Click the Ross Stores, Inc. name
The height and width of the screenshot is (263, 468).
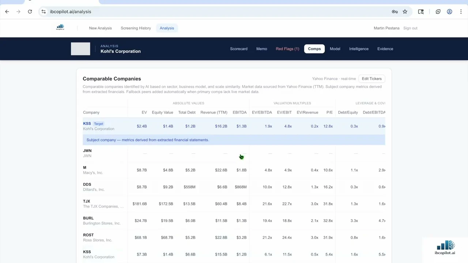(x=97, y=240)
